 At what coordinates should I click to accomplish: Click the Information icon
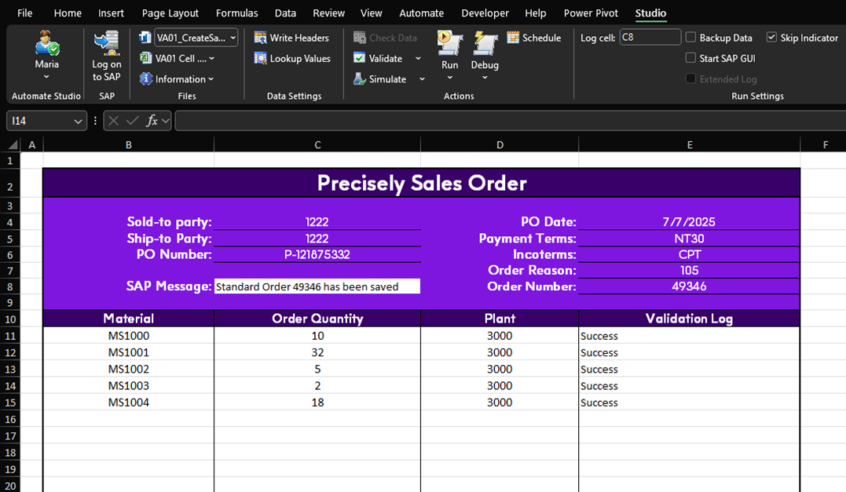(145, 78)
